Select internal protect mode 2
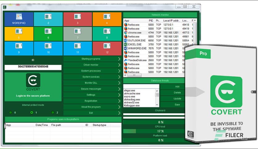Viewport: 258px width, 149px height. (52, 113)
